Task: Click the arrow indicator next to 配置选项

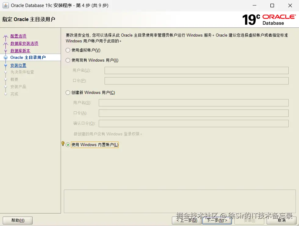Action: 5,36
